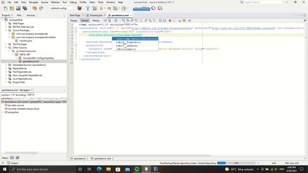The width and height of the screenshot is (308, 173).
Task: Run the project with green play icon
Action: 102,8
